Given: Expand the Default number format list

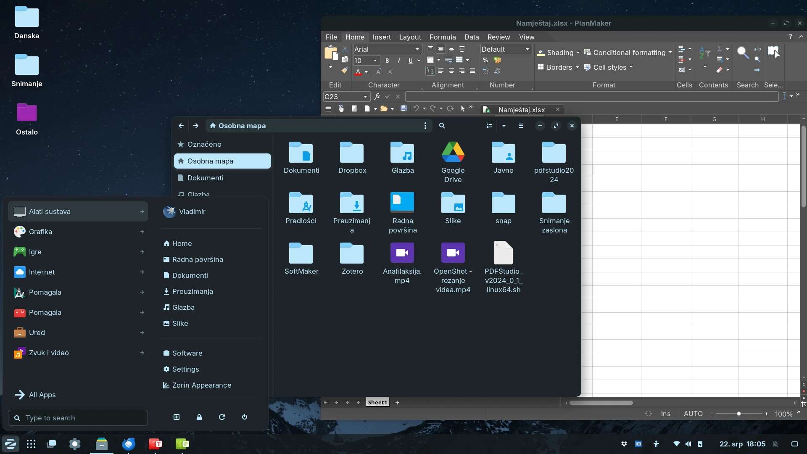Looking at the screenshot, I should (x=527, y=49).
